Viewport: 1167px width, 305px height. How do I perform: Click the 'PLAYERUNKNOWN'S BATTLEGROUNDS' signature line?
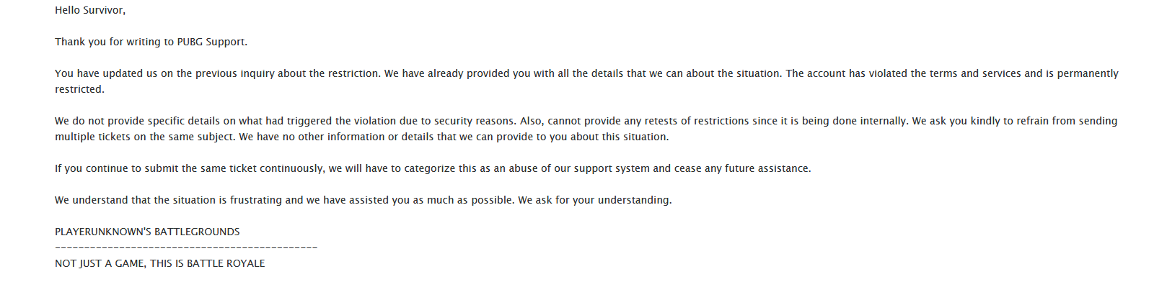click(147, 232)
